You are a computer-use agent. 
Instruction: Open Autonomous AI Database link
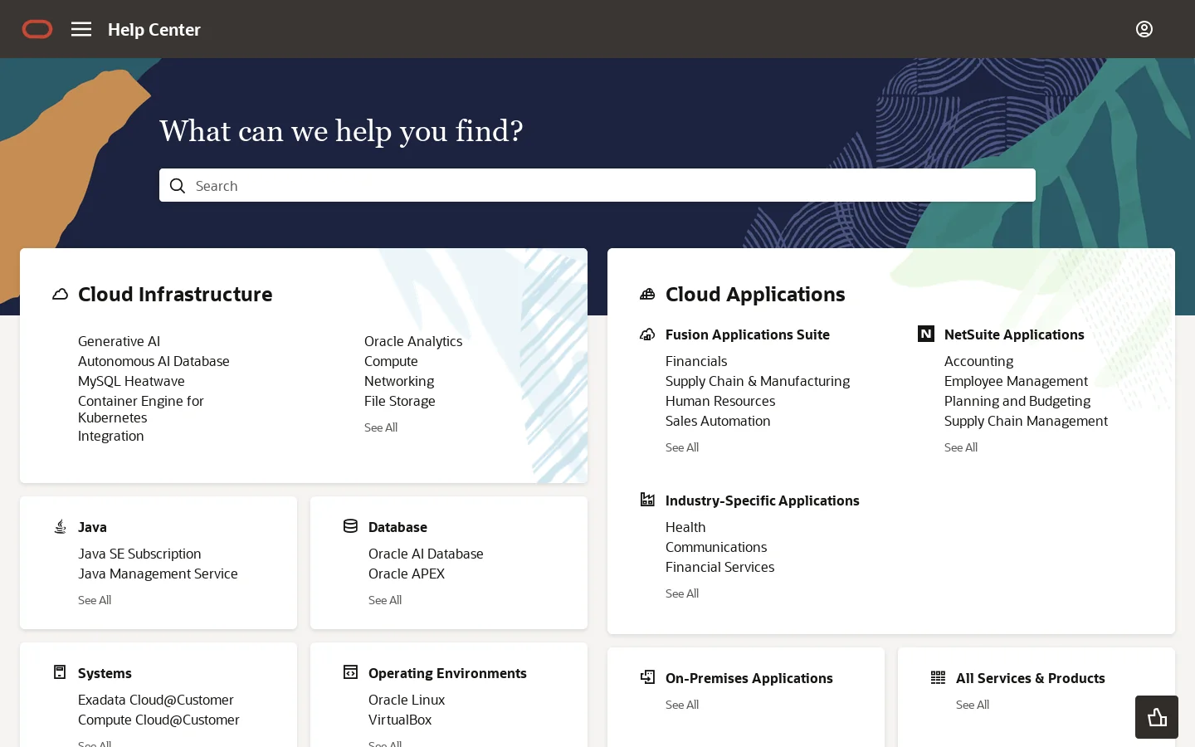coord(154,361)
